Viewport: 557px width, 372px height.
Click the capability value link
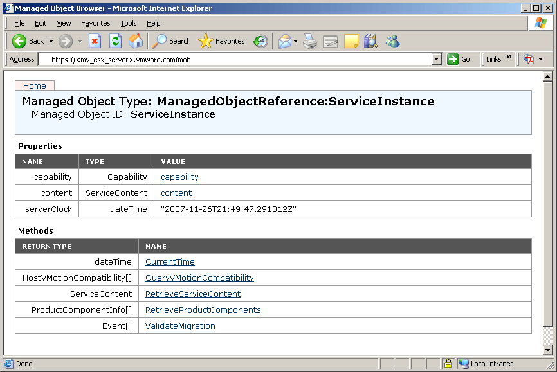click(x=179, y=177)
